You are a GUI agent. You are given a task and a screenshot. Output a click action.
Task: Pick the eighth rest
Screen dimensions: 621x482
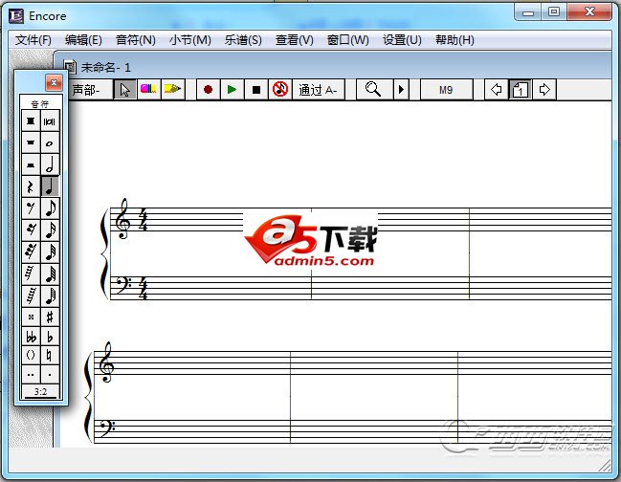click(31, 208)
